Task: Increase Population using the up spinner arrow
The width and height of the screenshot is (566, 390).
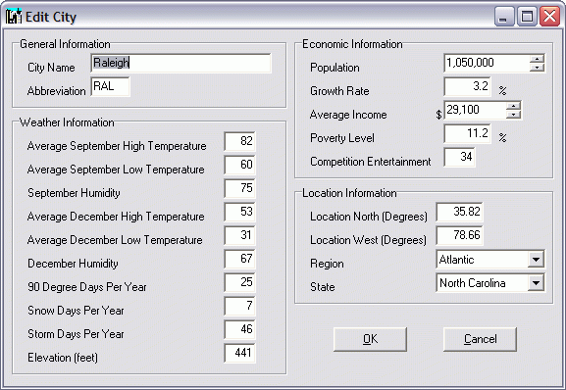Action: (537, 59)
